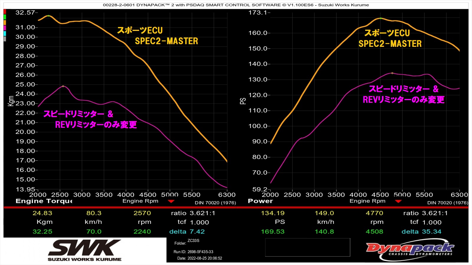Click the green peak marker on power curve
Viewport: 472px width, 265px height.
[x=381, y=18]
